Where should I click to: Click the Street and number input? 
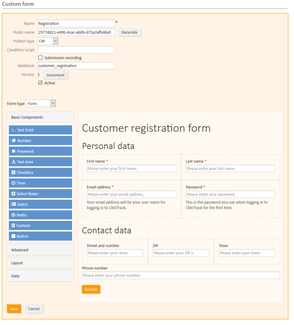[x=115, y=253]
